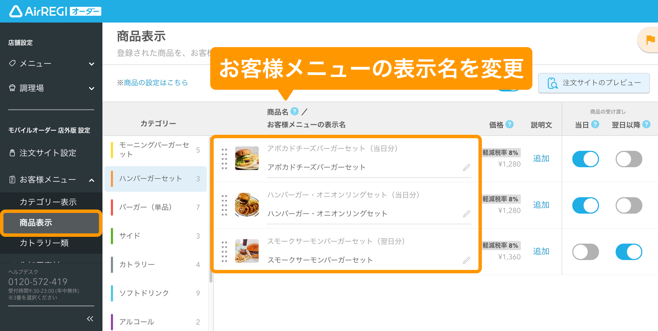Click 追加 for スモークサーモンバーガーセット description
The width and height of the screenshot is (658, 331).
[541, 251]
